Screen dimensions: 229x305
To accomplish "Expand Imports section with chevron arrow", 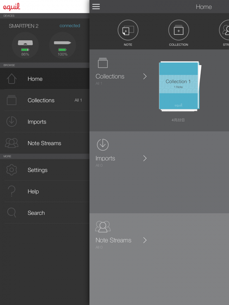I will click(x=145, y=158).
